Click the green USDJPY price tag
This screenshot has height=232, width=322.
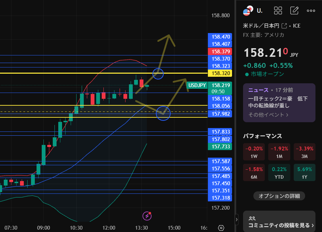197,85
